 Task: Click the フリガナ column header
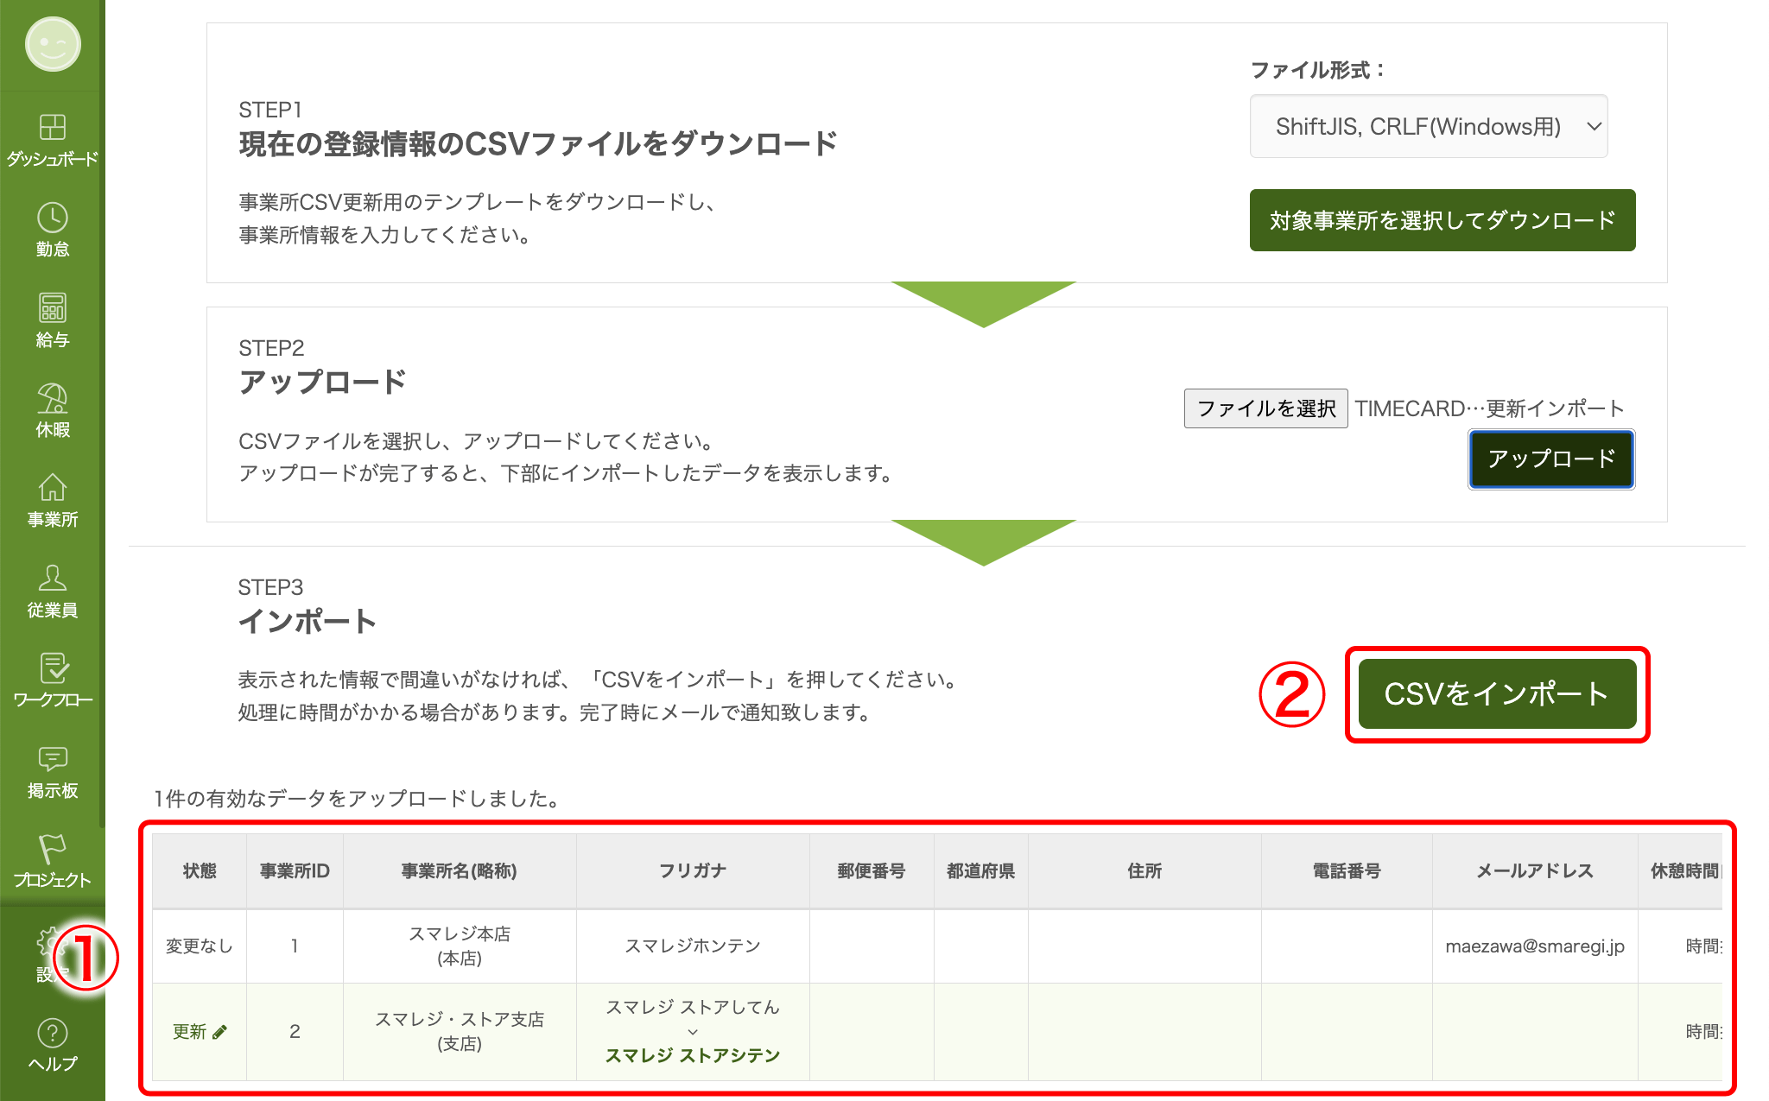click(x=693, y=871)
